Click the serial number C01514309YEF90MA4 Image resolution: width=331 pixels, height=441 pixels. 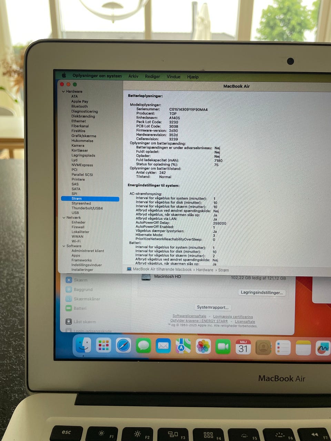click(x=188, y=110)
